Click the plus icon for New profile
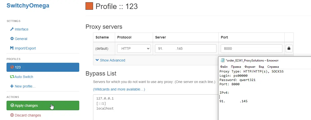The width and height of the screenshot is (311, 120). pos(12,86)
